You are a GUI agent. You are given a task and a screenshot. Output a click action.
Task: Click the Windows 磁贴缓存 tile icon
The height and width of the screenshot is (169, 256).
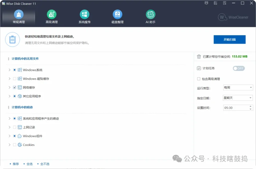(x=19, y=79)
